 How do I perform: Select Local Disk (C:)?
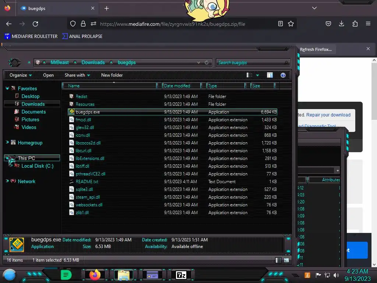(x=37, y=166)
